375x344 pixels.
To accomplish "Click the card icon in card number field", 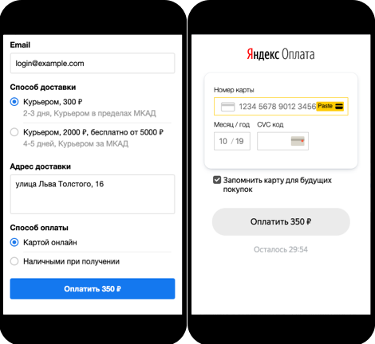I will [228, 107].
